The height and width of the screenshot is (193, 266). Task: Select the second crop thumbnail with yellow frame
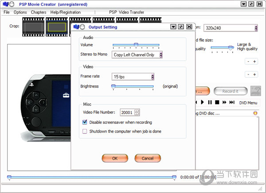click(x=57, y=27)
